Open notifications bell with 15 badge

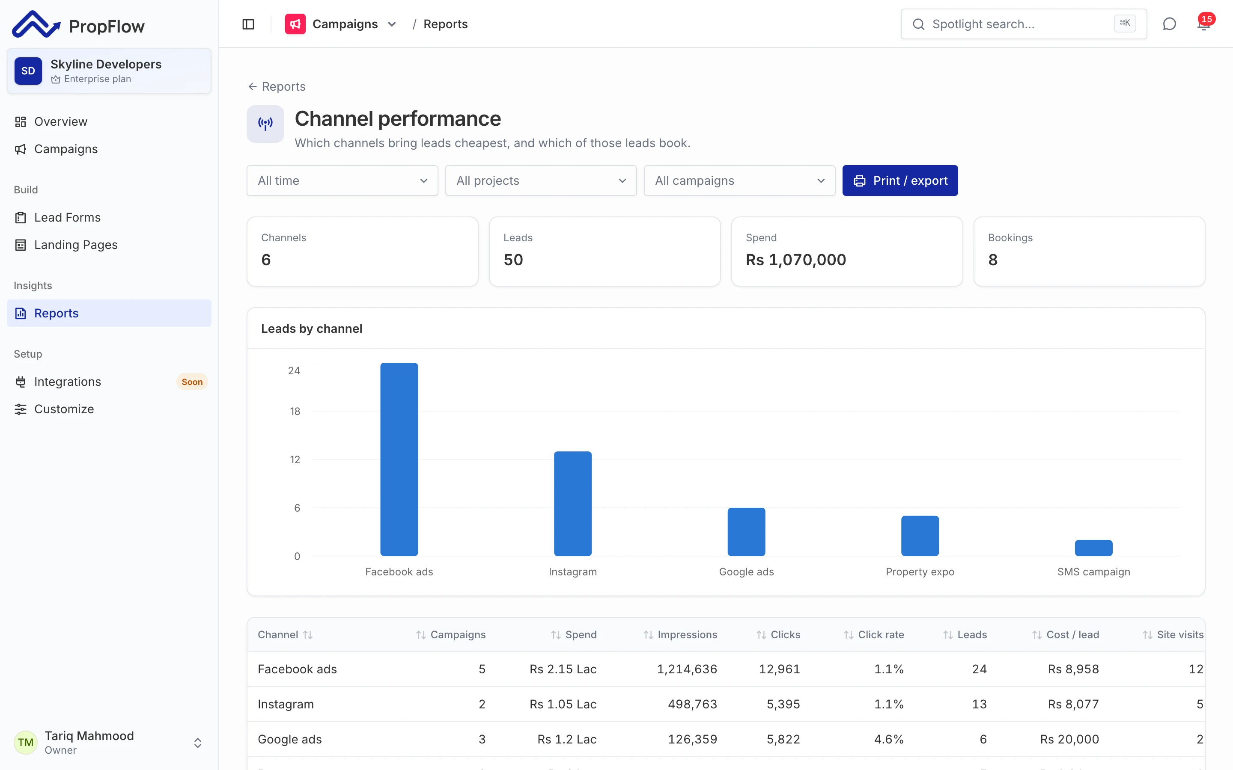pyautogui.click(x=1204, y=24)
